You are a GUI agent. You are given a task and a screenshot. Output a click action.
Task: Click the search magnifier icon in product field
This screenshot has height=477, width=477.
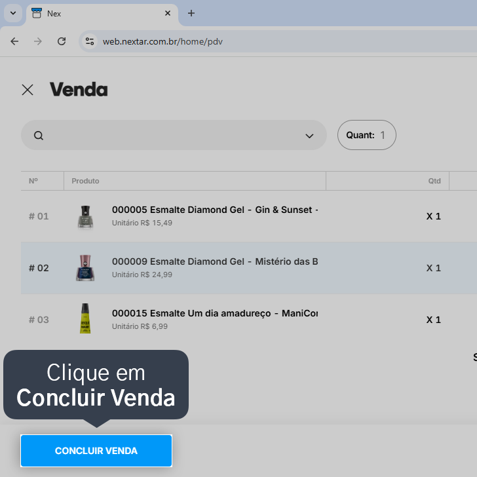coord(39,136)
